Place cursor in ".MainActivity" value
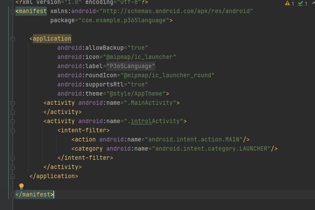This screenshot has height=210, width=315. 152,103
